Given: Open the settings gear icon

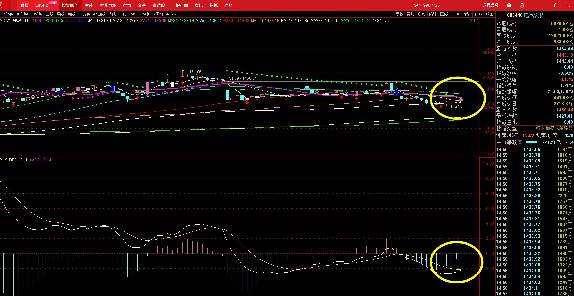Looking at the screenshot, I should tap(522, 5).
